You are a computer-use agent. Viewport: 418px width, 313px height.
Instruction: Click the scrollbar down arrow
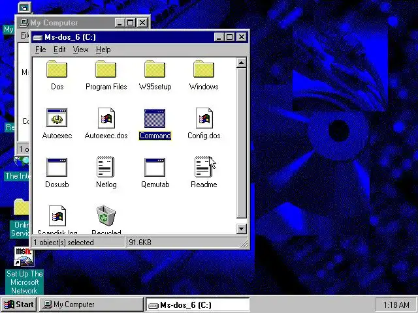click(x=241, y=229)
